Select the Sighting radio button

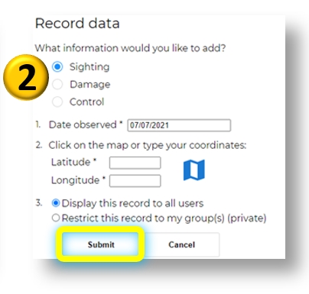pos(57,66)
